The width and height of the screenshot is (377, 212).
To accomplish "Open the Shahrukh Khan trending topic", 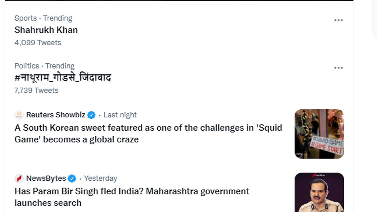I will point(46,30).
